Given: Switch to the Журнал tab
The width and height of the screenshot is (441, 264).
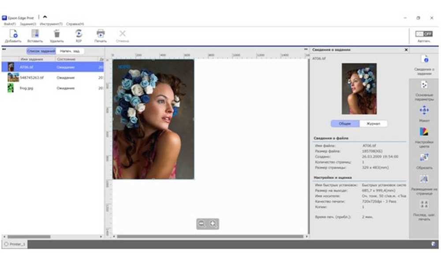Looking at the screenshot, I should (373, 124).
